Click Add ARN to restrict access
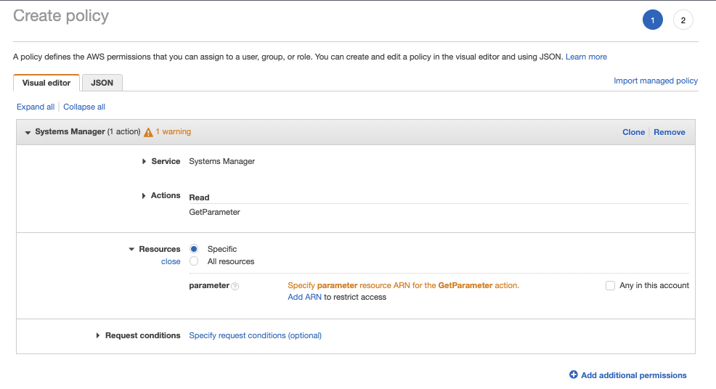Viewport: 716px width, 389px height. [304, 298]
